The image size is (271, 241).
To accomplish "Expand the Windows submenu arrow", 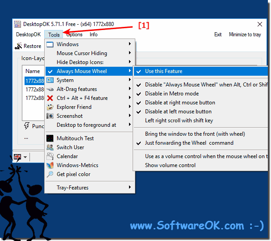I will pos(130,44).
